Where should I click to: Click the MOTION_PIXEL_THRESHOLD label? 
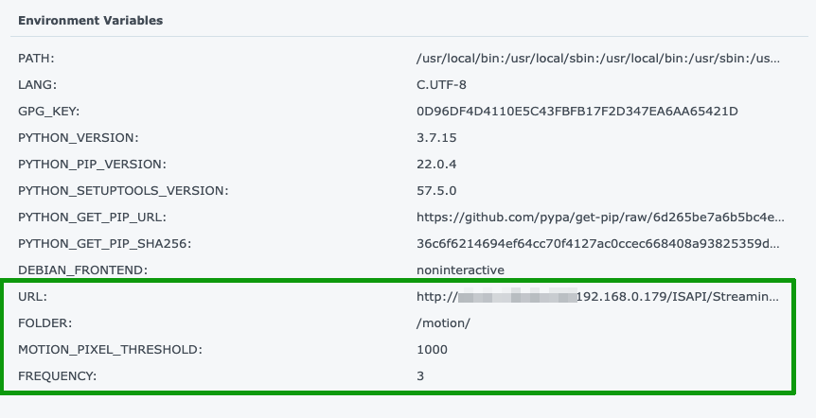(111, 350)
